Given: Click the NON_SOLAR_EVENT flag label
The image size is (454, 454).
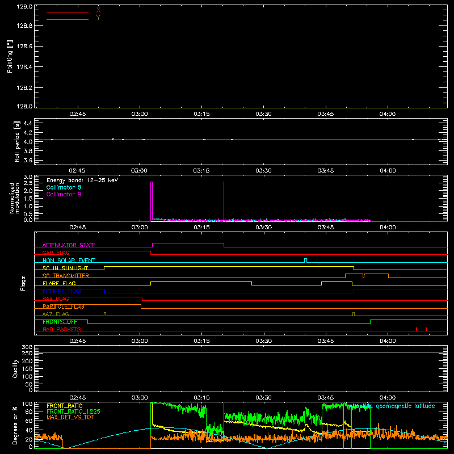Looking at the screenshot, I should [69, 260].
